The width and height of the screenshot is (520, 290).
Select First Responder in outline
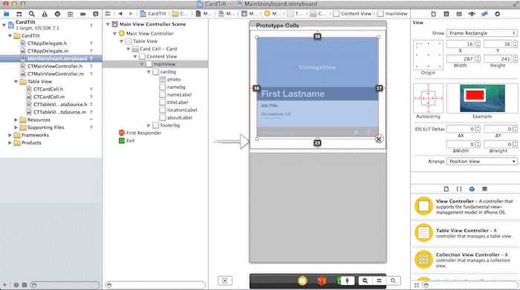click(143, 133)
